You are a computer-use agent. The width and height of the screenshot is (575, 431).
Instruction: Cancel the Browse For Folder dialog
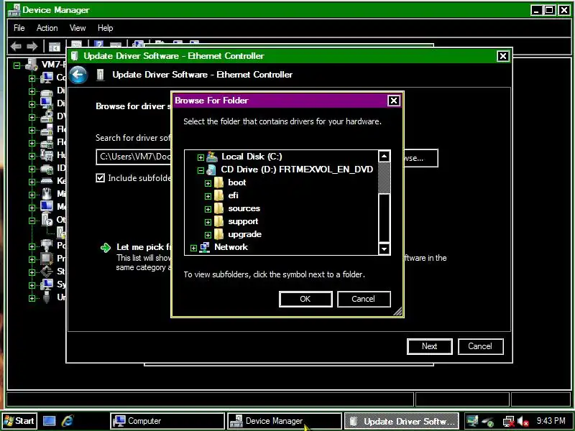coord(364,299)
